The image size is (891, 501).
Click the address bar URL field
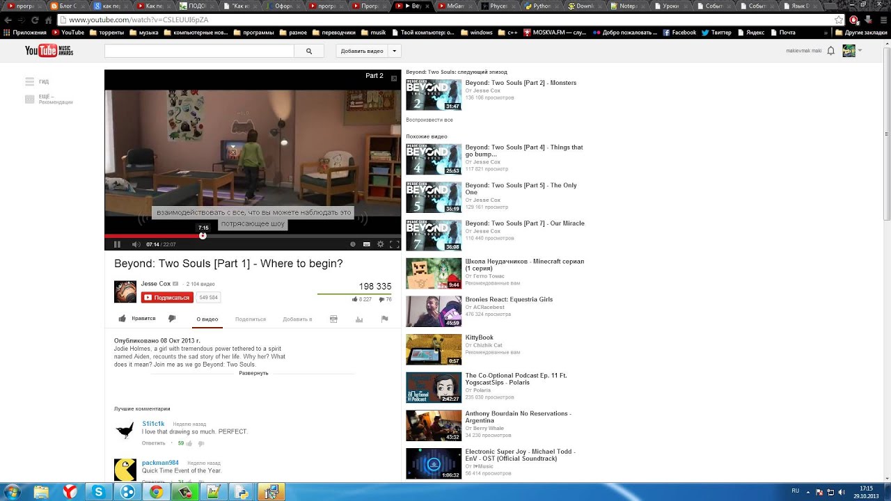pyautogui.click(x=445, y=20)
